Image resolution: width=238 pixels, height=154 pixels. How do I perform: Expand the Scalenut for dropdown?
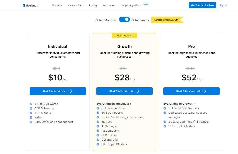[x=75, y=5]
